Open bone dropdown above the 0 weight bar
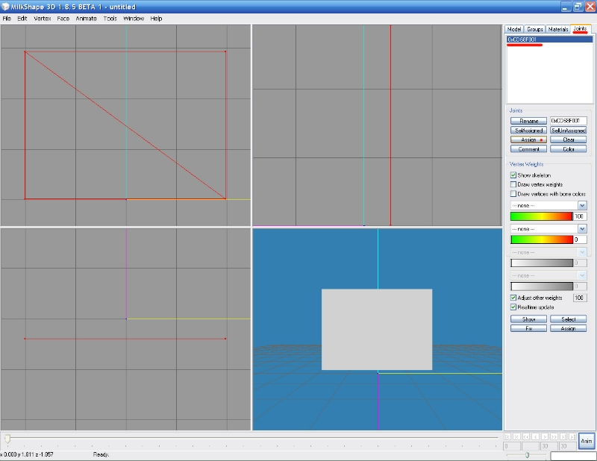This screenshot has width=597, height=461. 582,228
